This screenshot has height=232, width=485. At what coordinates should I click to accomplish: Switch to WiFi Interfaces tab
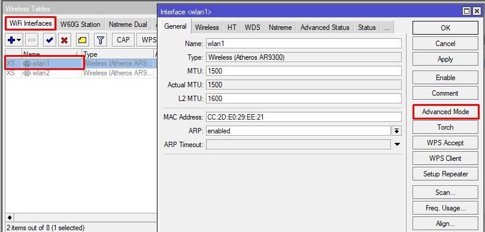[x=31, y=23]
